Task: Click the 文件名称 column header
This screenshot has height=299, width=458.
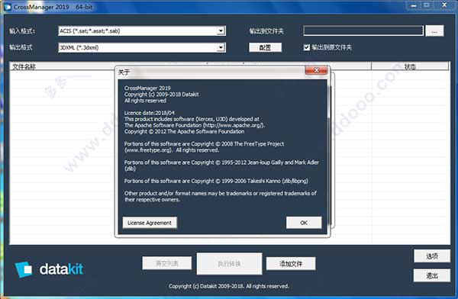Action: (63, 66)
